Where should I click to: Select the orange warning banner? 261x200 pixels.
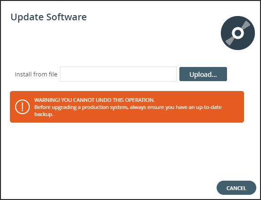click(127, 107)
